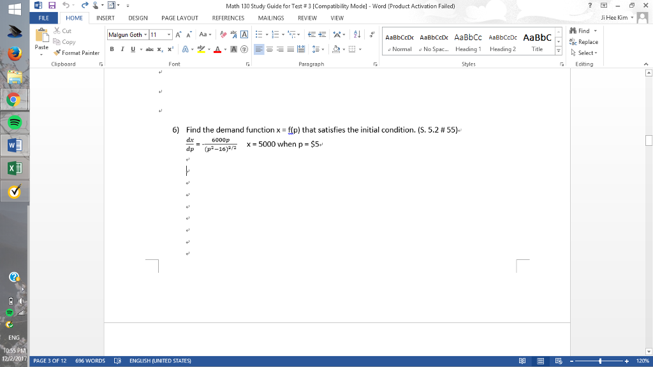Screen dimensions: 653x367
Task: Switch to the REFERENCES tab
Action: pos(228,18)
